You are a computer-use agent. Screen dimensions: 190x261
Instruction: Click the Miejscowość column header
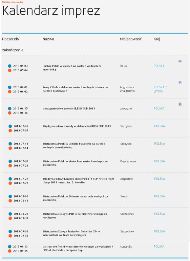[x=131, y=39]
